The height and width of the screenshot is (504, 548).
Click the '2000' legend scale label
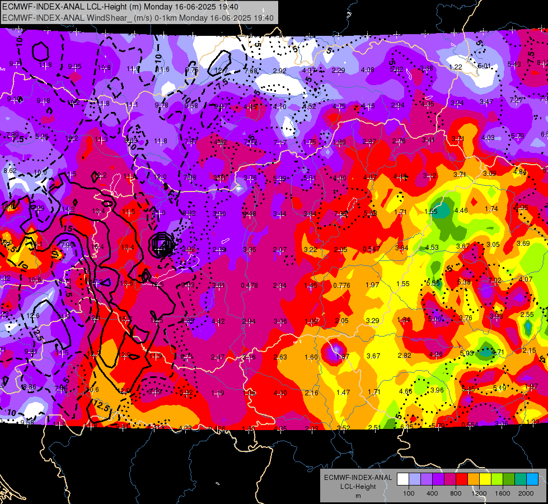[526, 493]
